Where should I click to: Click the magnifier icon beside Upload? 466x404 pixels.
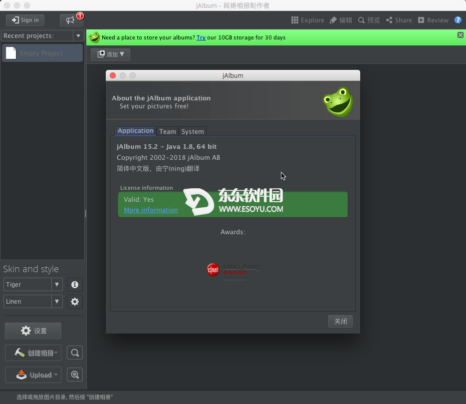tap(75, 375)
